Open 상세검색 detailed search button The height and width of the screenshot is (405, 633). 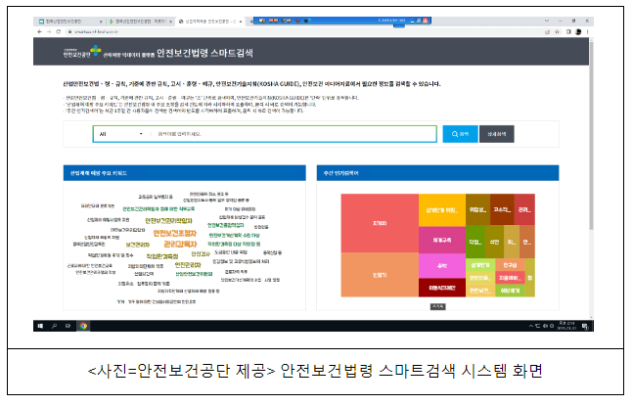(x=497, y=134)
